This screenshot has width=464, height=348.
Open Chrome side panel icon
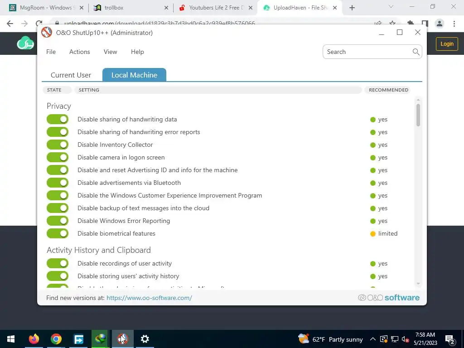[425, 23]
